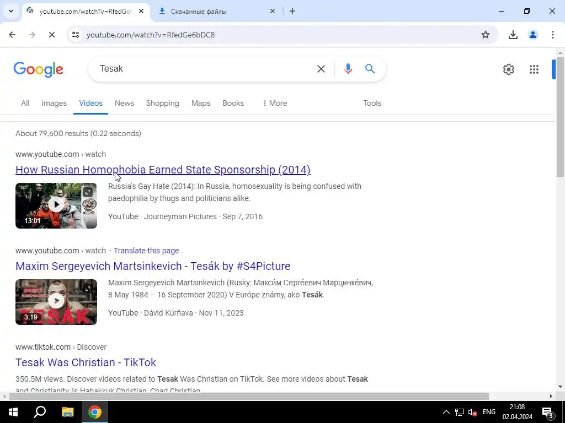Screen dimensions: 565x423
Task: Click About 79,600 results text
Action: tap(78, 133)
